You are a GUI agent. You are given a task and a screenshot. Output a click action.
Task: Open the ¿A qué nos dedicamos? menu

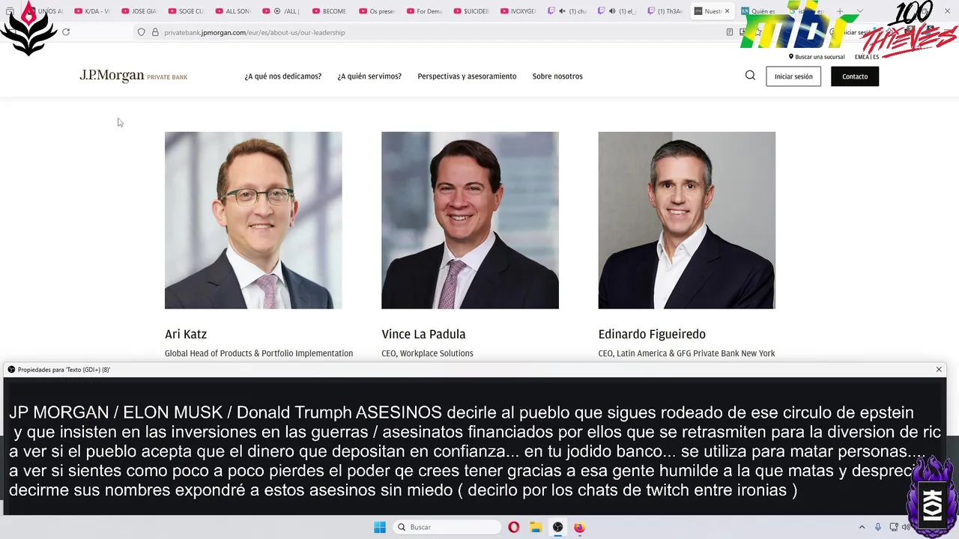282,76
